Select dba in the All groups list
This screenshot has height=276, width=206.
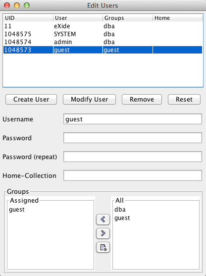(120, 210)
